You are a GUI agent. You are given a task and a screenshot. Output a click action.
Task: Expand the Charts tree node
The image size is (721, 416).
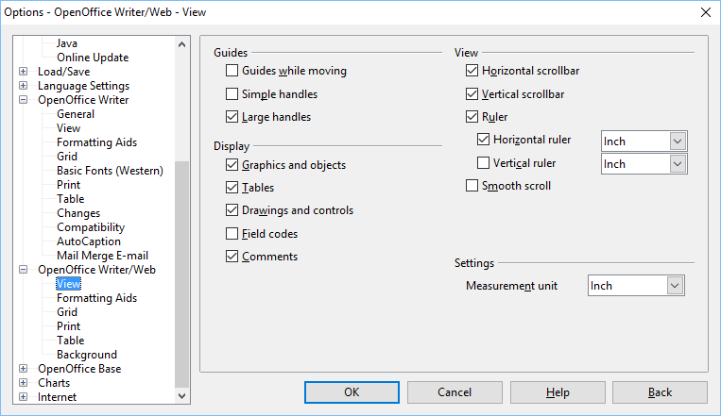tap(23, 383)
